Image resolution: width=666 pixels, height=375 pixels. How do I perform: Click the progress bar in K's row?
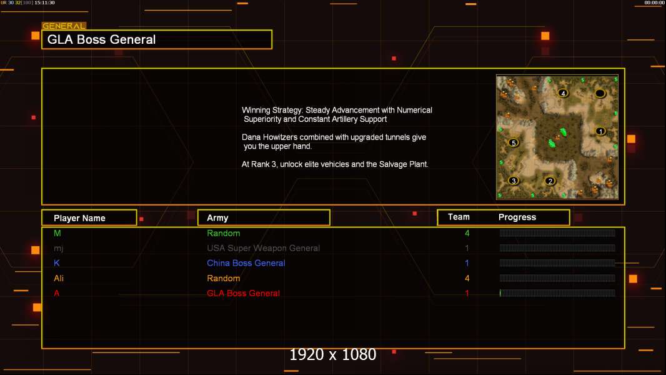tap(557, 263)
